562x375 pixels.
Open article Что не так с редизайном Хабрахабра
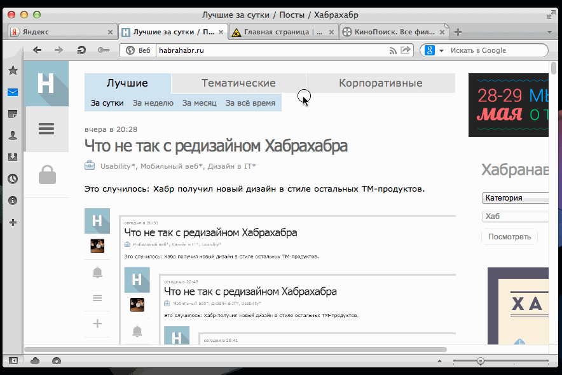(x=216, y=146)
